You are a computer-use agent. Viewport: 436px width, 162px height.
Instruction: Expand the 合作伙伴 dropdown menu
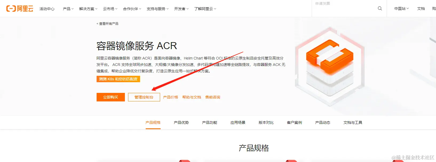point(132,9)
